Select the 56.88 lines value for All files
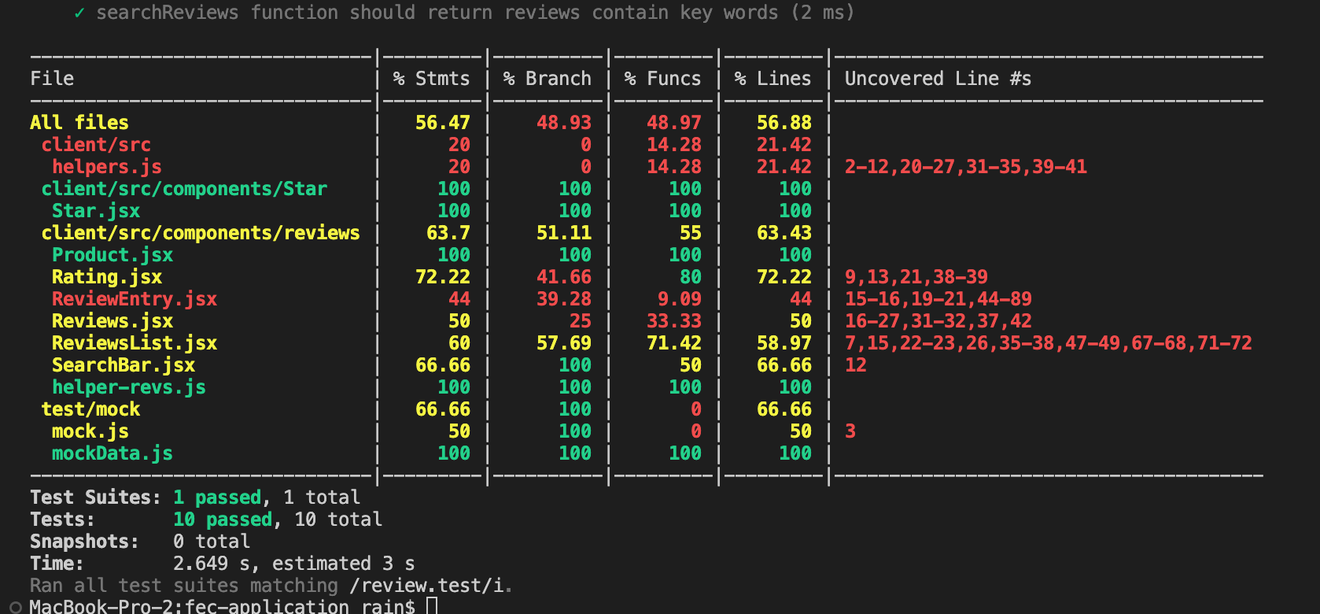 [784, 123]
